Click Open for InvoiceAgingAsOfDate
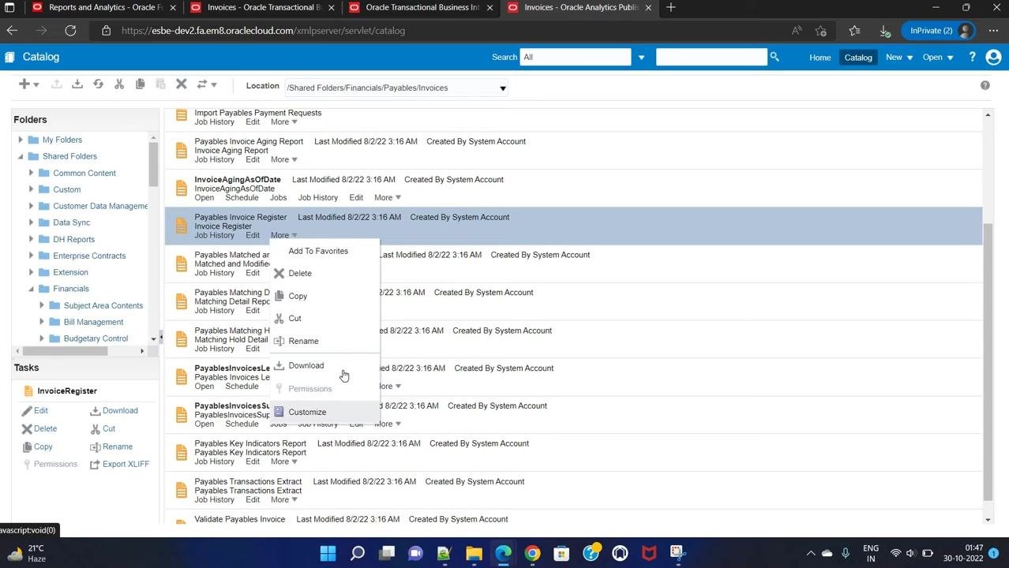 click(x=204, y=197)
